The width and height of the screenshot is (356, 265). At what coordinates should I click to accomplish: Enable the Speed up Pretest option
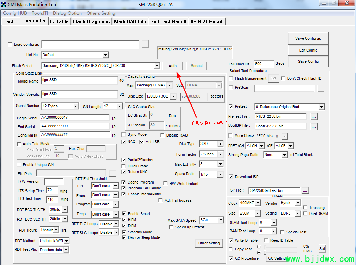[171, 227]
